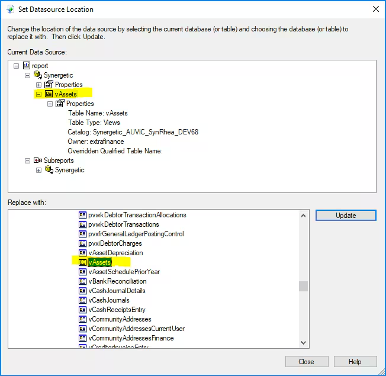
Task: Select the report label in the tree
Action: pos(40,66)
